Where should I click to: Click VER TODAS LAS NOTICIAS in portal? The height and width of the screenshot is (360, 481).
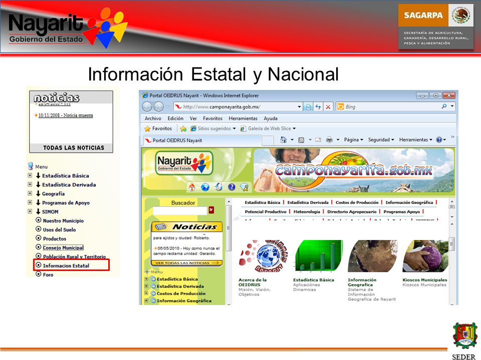(x=186, y=263)
